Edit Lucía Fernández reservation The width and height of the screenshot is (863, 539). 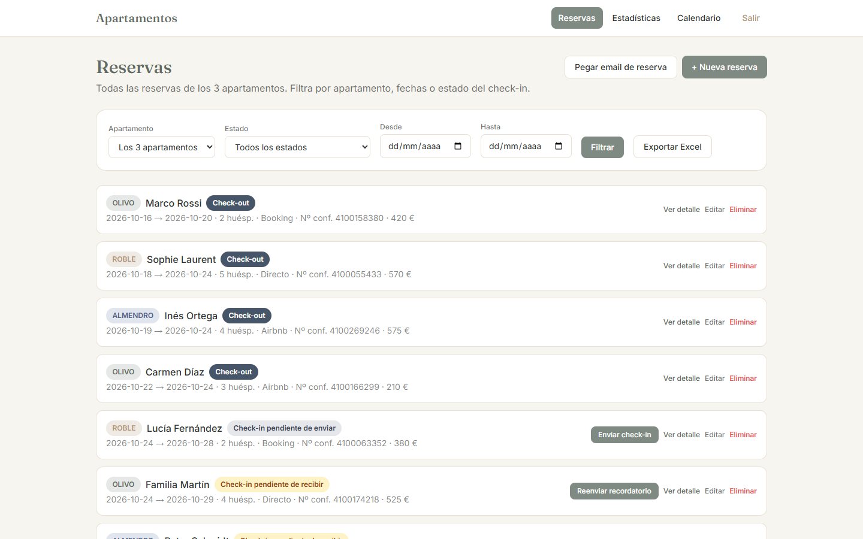coord(714,435)
